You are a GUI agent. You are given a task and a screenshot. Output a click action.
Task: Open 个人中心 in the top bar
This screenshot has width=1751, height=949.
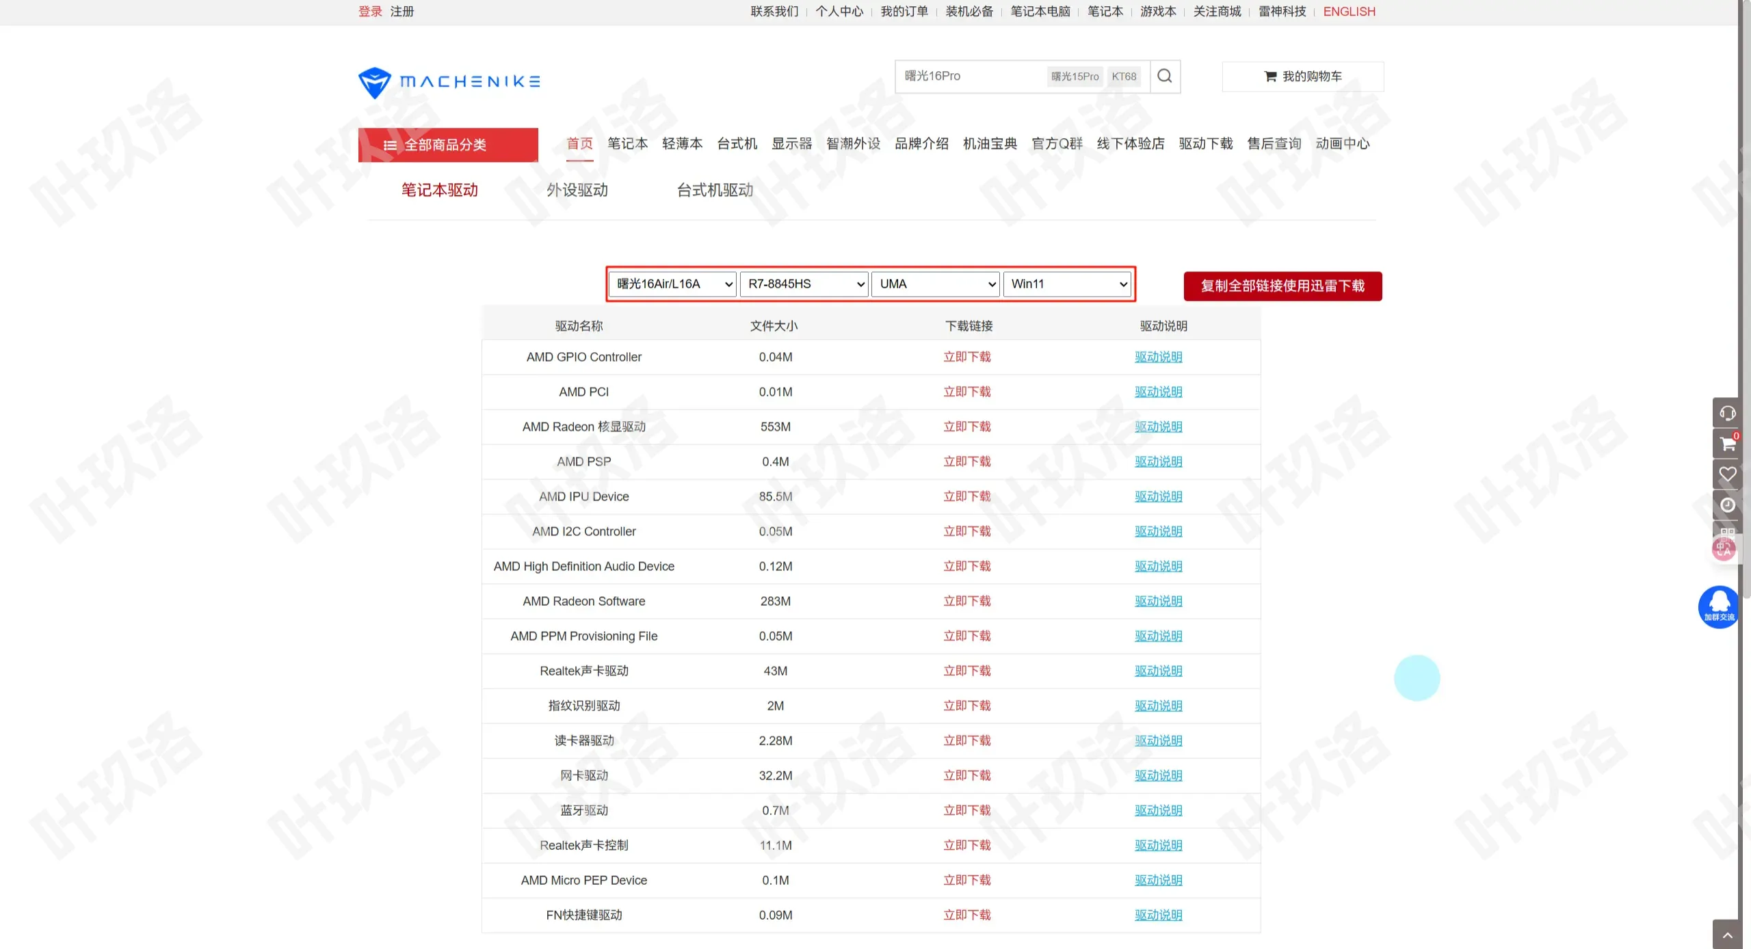coord(839,12)
